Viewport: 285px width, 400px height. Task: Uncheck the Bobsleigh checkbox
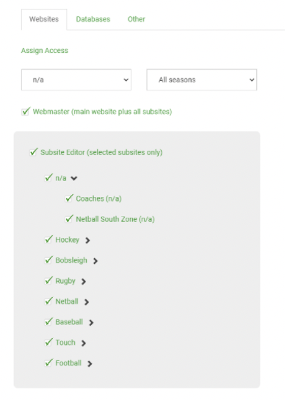point(48,260)
